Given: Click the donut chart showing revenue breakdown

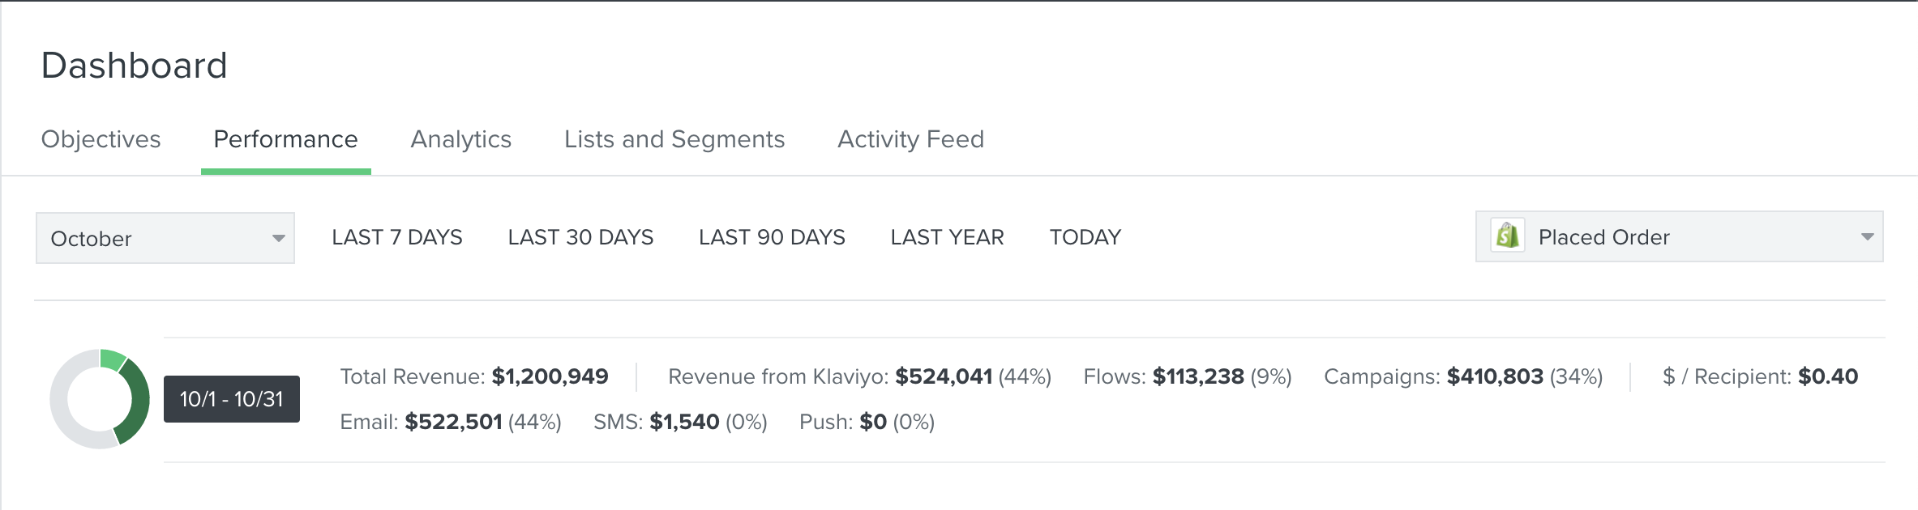Looking at the screenshot, I should click(97, 398).
